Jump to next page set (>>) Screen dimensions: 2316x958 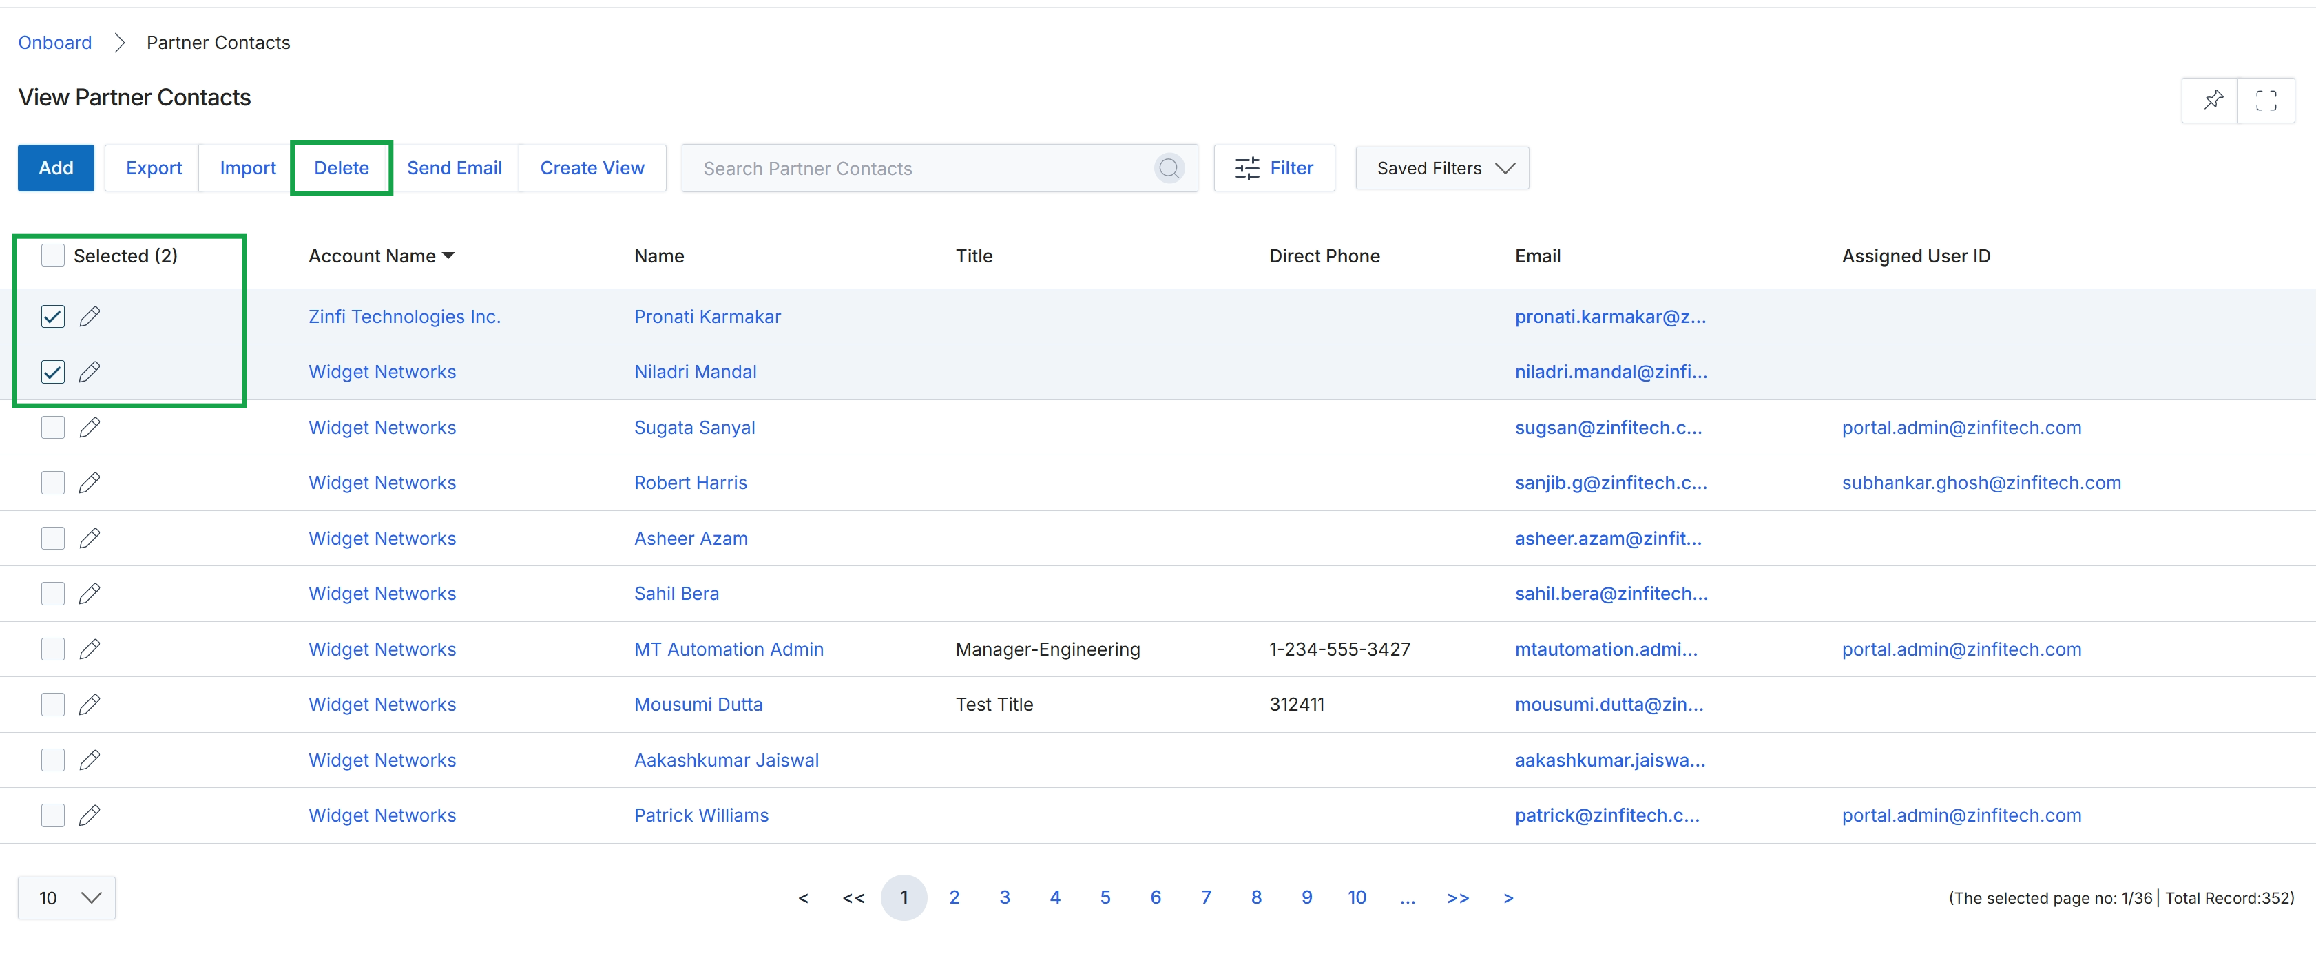1457,897
